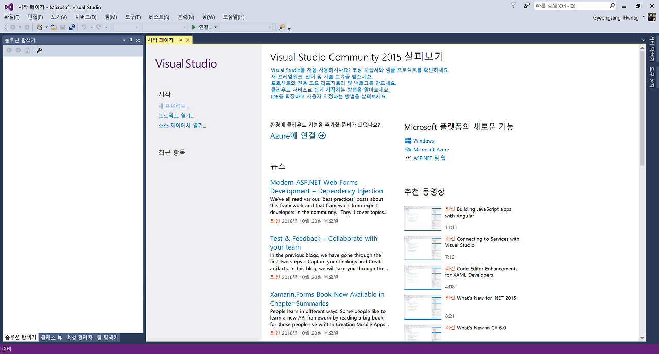Click the Azure에 연결 link
This screenshot has height=354, width=659.
coord(298,136)
